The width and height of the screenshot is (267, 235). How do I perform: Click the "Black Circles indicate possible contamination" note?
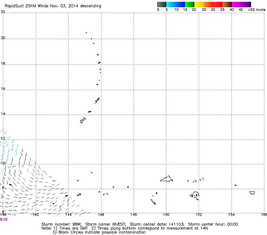(x=102, y=232)
